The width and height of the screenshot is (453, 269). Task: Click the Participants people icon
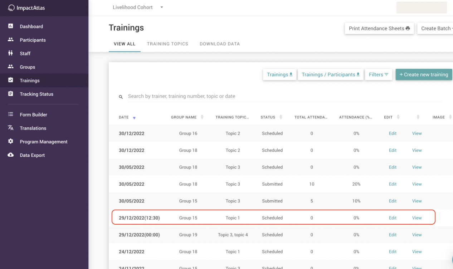coord(11,40)
